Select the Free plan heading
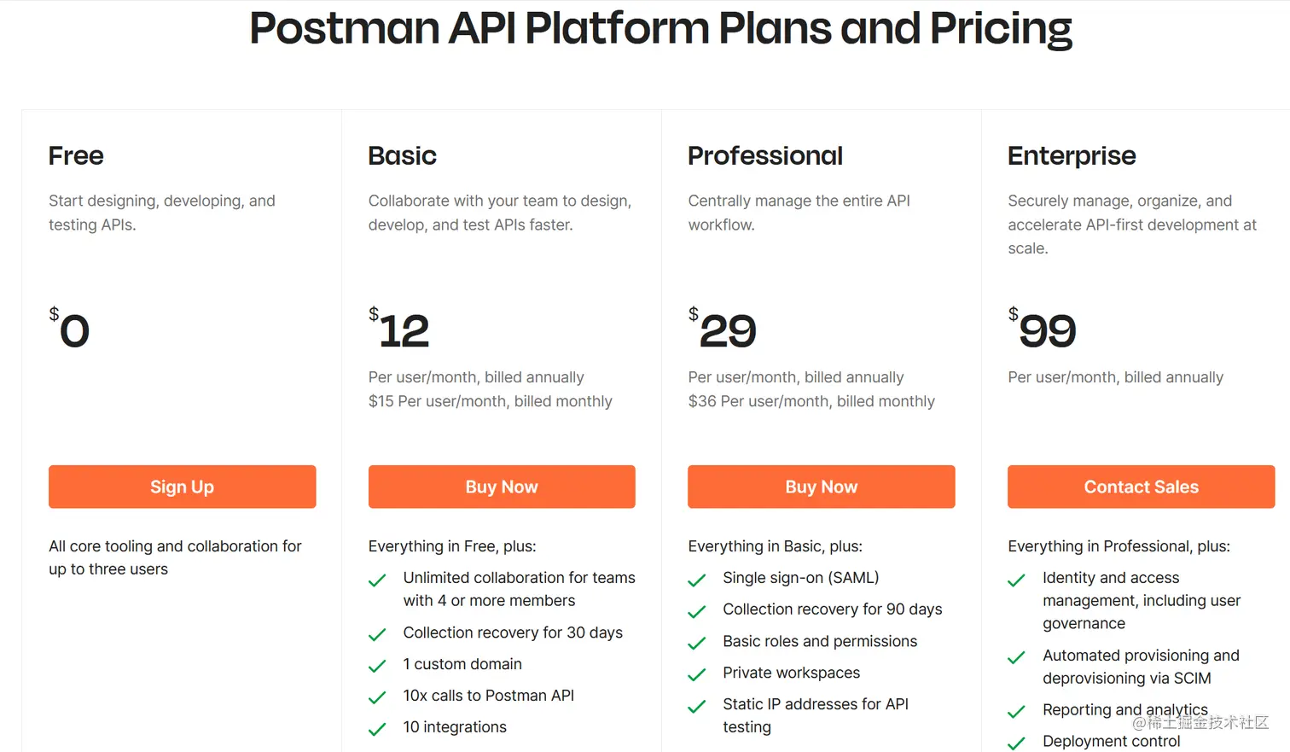 pos(76,156)
